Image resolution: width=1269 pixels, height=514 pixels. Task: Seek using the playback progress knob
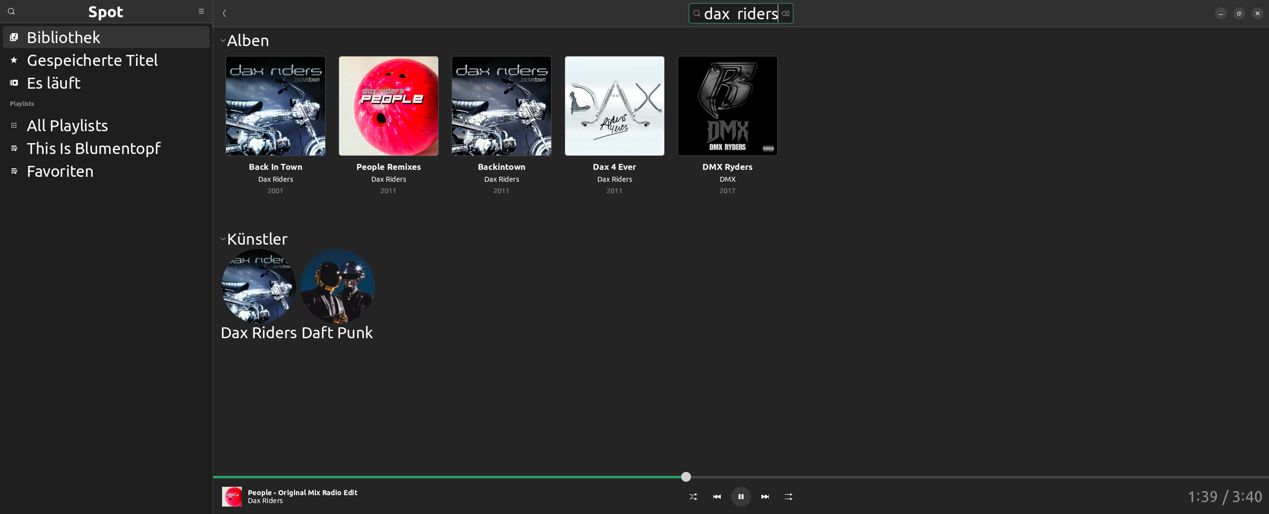click(686, 477)
